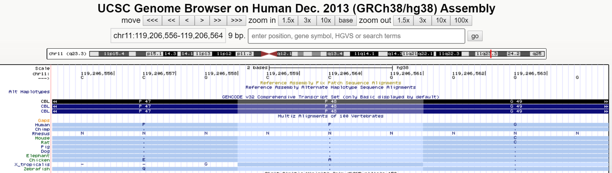Viewport: 612px width, 173px height.
Task: Zoom in 10x
Action: tap(326, 21)
